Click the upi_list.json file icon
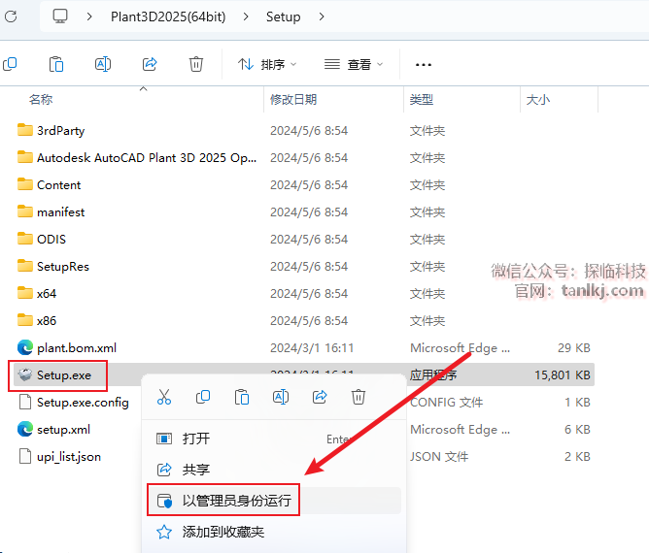 [x=25, y=457]
